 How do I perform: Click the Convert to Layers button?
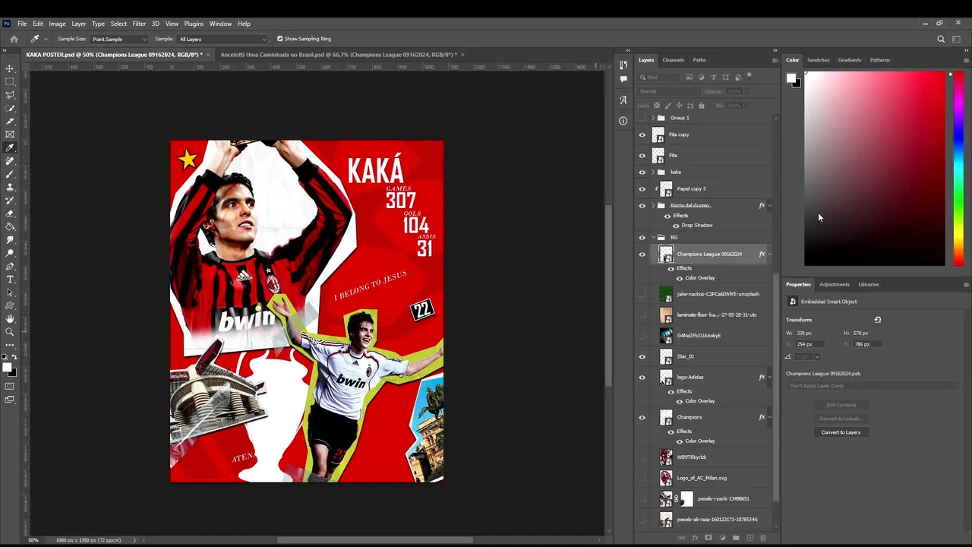click(841, 432)
